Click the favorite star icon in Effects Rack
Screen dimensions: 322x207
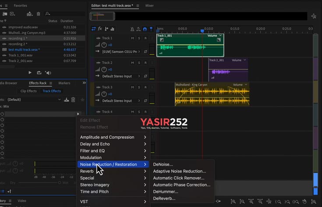[82, 100]
